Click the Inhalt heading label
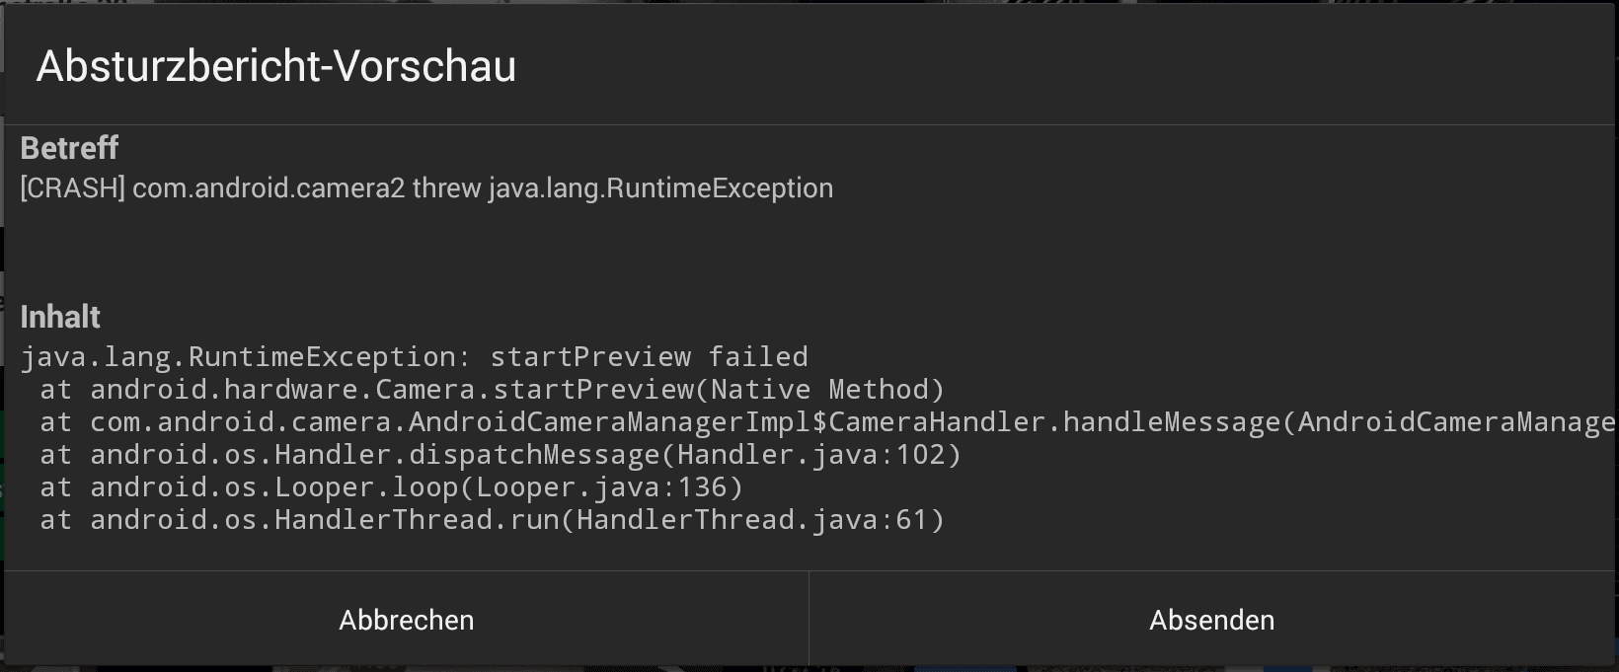This screenshot has height=672, width=1619. (x=60, y=317)
